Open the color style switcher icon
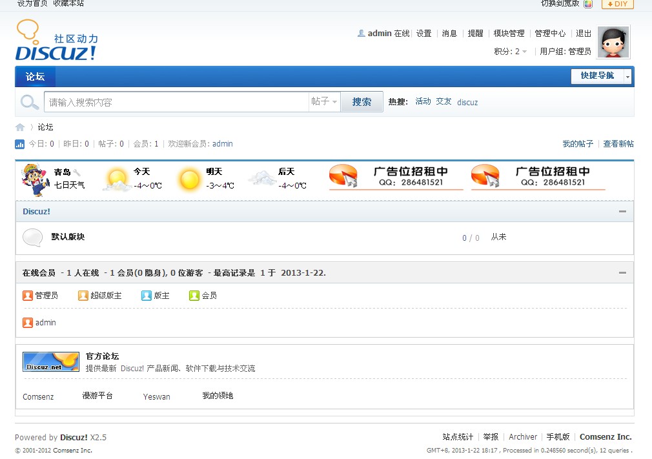The image size is (652, 459). pos(587,4)
